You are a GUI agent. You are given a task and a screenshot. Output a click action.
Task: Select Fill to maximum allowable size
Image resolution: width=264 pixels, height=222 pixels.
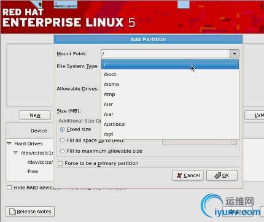pyautogui.click(x=62, y=151)
